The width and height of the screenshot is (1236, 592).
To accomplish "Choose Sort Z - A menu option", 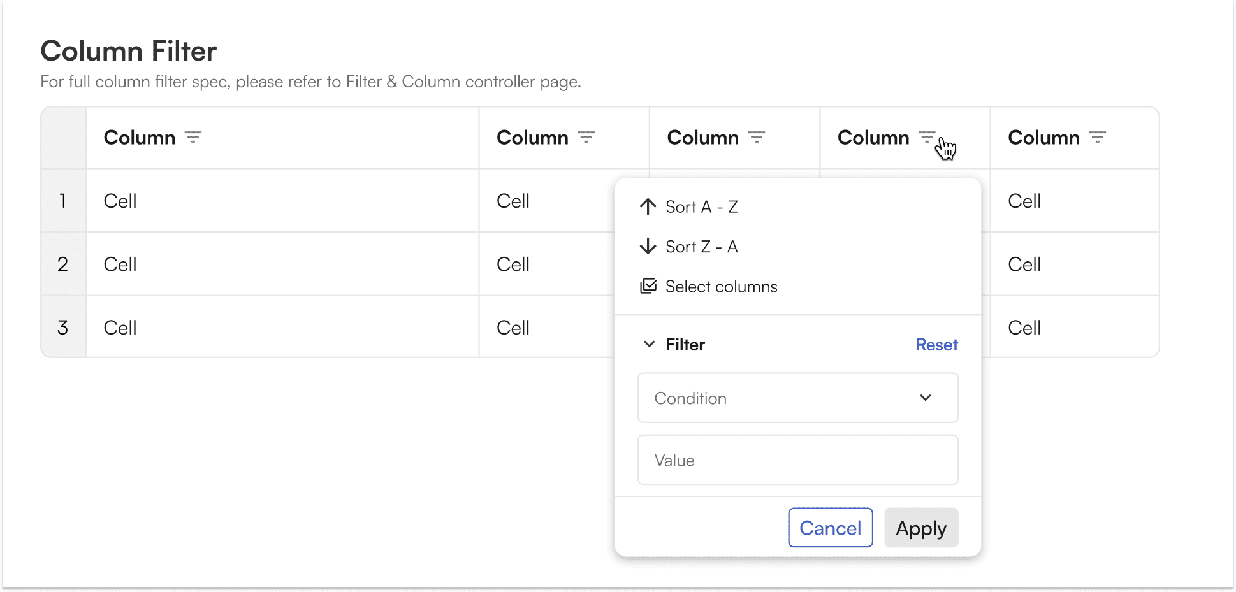I will point(702,247).
